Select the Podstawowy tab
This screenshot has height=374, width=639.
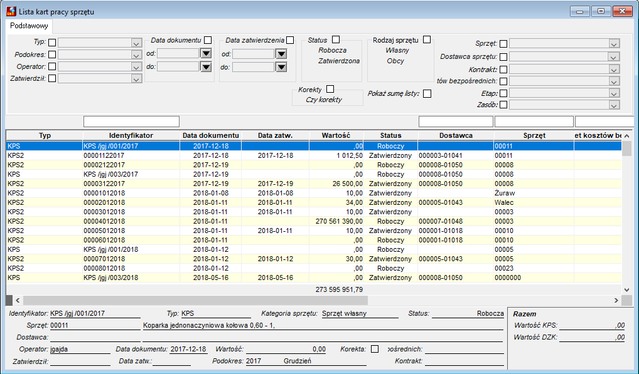[29, 26]
